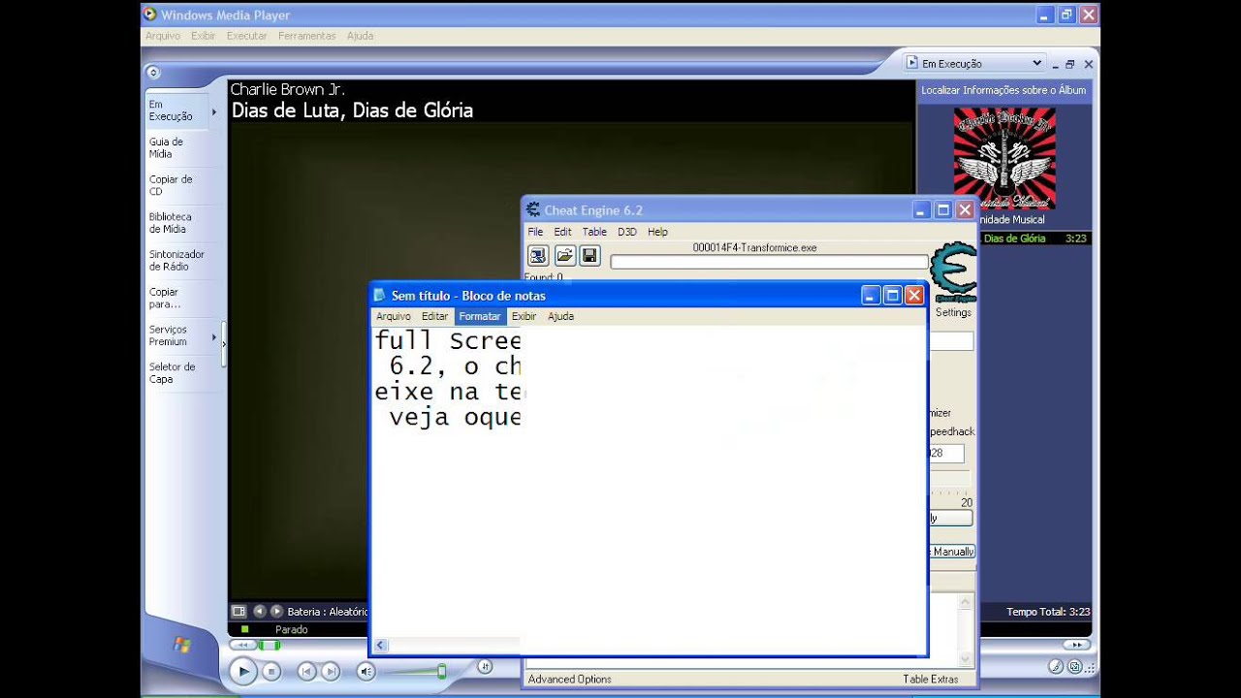Click the Stop button in Media Player
The image size is (1241, 698).
point(272,671)
